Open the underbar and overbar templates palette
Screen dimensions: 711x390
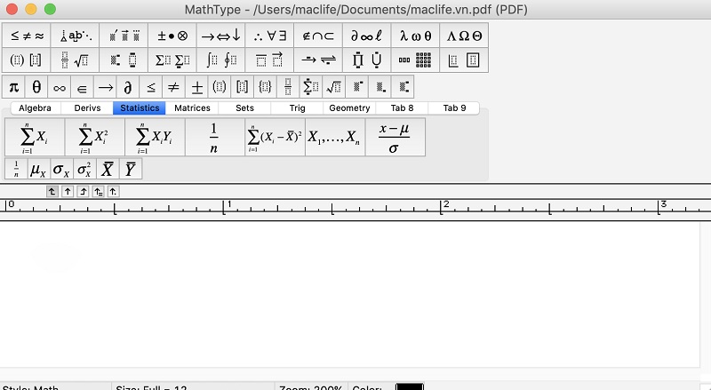pos(269,60)
